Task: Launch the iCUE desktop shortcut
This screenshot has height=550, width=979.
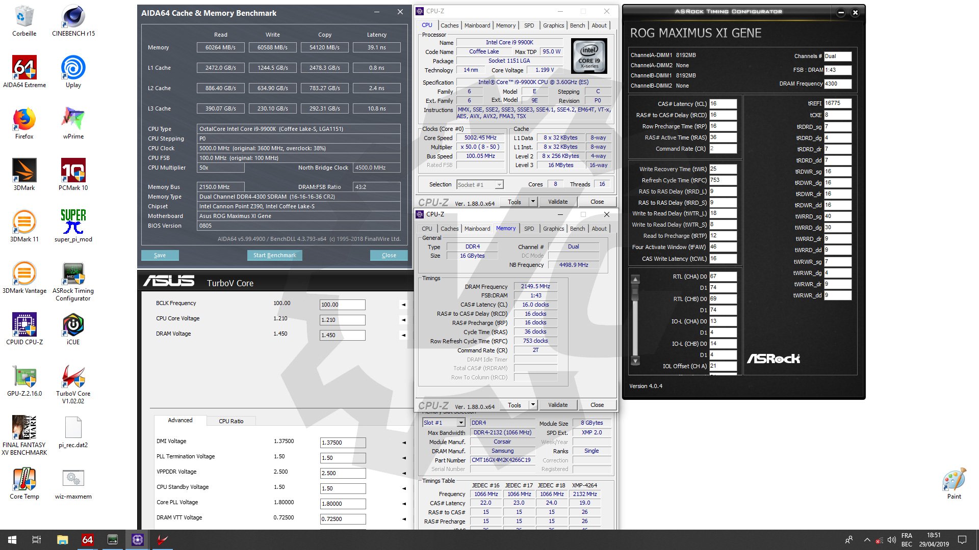Action: tap(73, 329)
